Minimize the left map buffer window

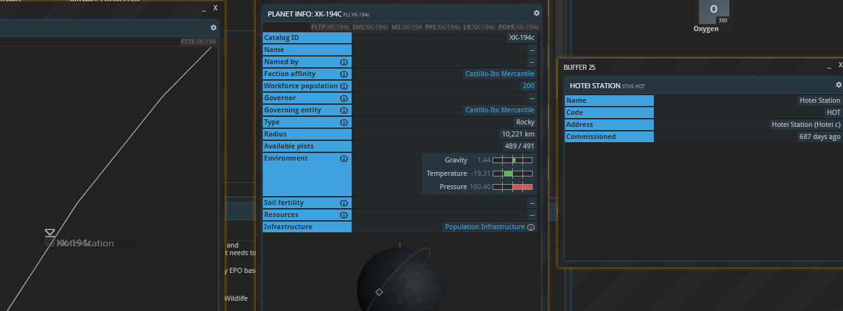[204, 9]
